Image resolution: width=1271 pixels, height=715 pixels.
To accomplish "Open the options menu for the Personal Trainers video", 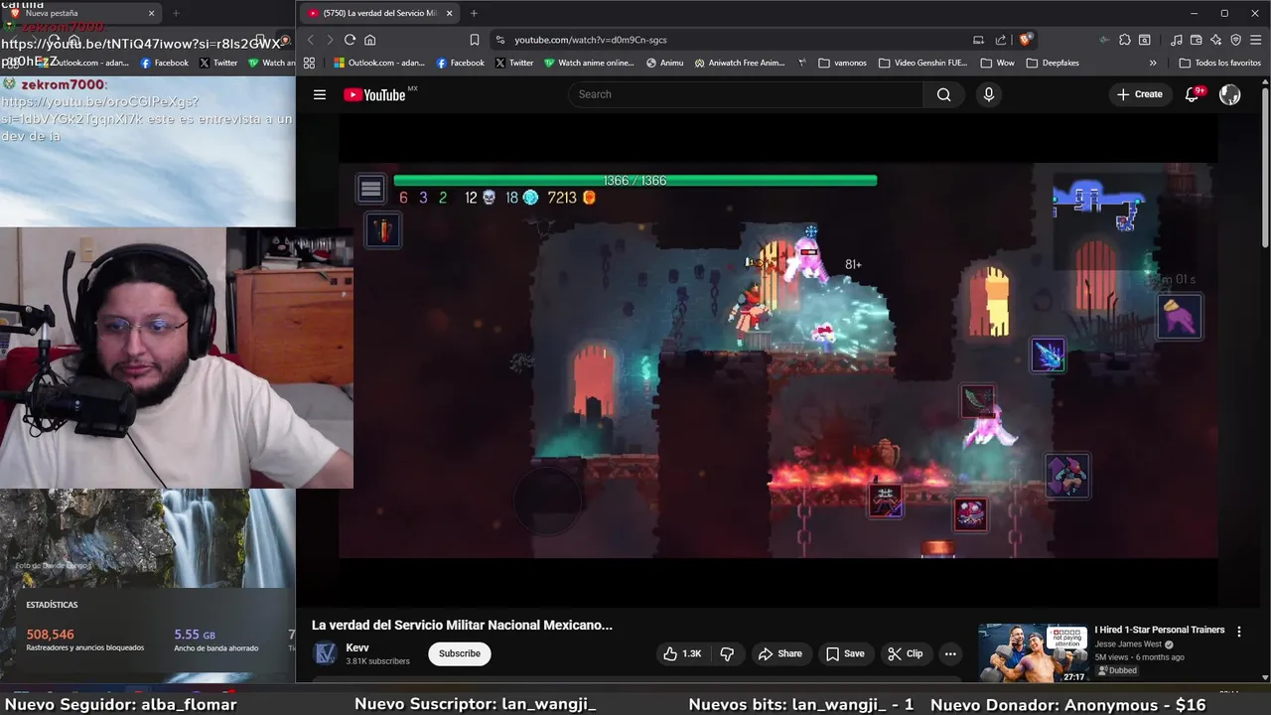I will coord(1239,631).
